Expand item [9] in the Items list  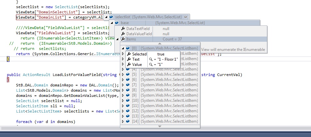click(123, 95)
